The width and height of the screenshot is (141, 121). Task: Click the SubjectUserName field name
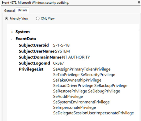coord(37,51)
